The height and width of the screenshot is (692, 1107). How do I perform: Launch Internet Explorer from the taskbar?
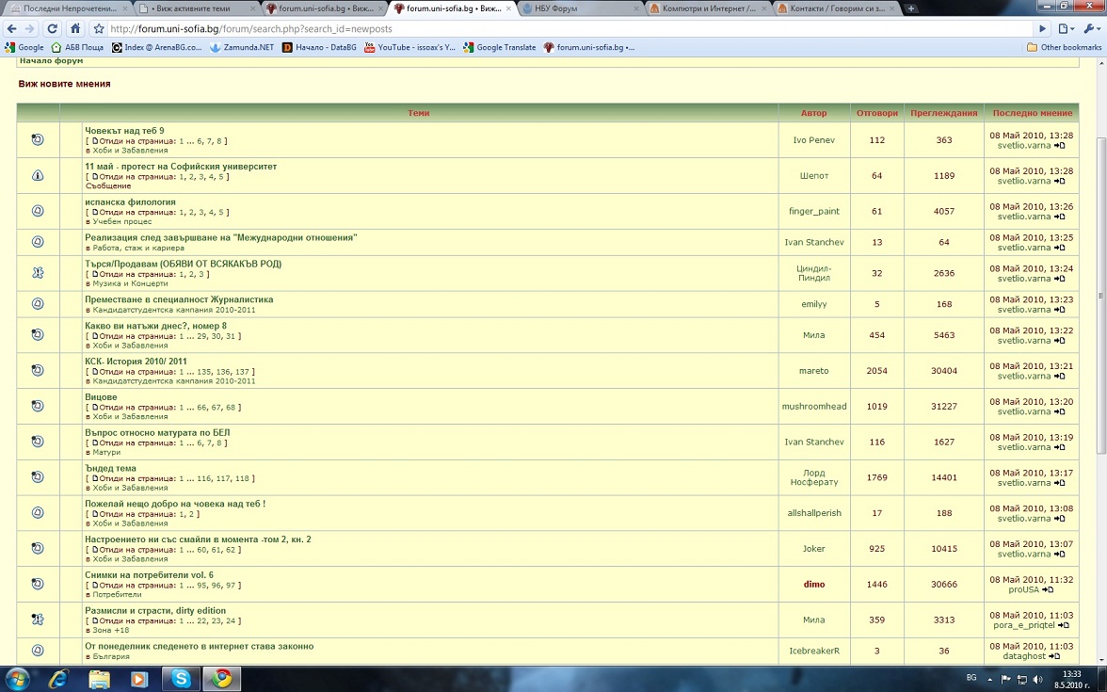[58, 678]
